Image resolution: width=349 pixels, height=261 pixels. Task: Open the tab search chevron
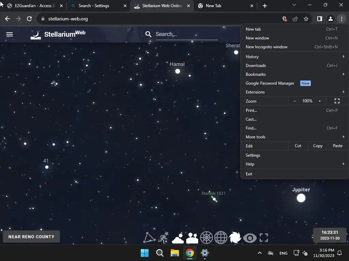(294, 5)
